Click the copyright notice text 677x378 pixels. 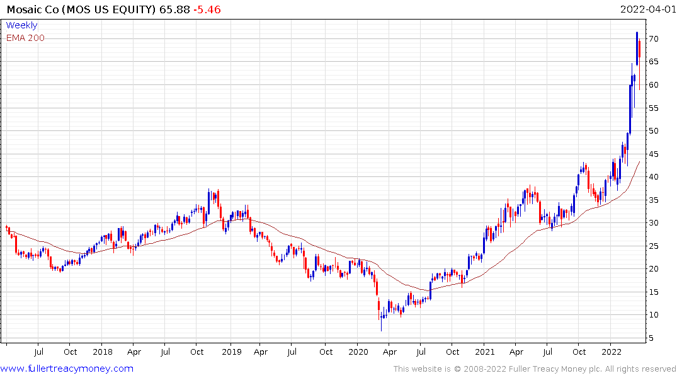click(x=535, y=369)
